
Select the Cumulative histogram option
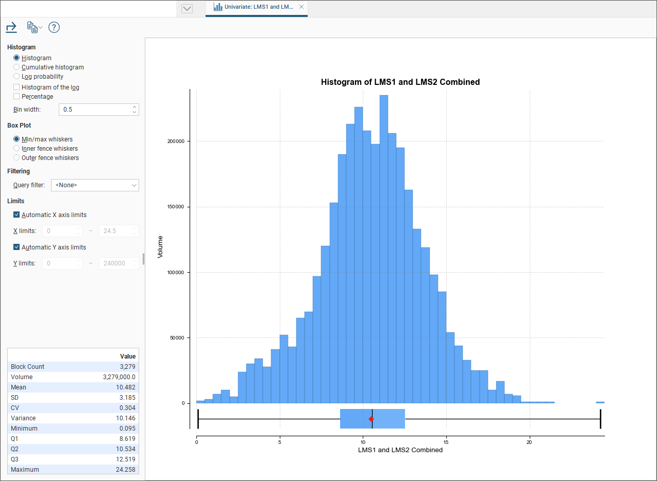click(x=16, y=67)
